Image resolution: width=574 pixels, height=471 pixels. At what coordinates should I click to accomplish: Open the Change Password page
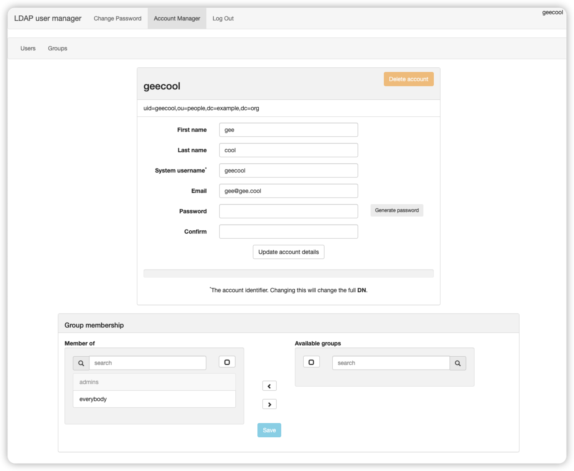[117, 18]
